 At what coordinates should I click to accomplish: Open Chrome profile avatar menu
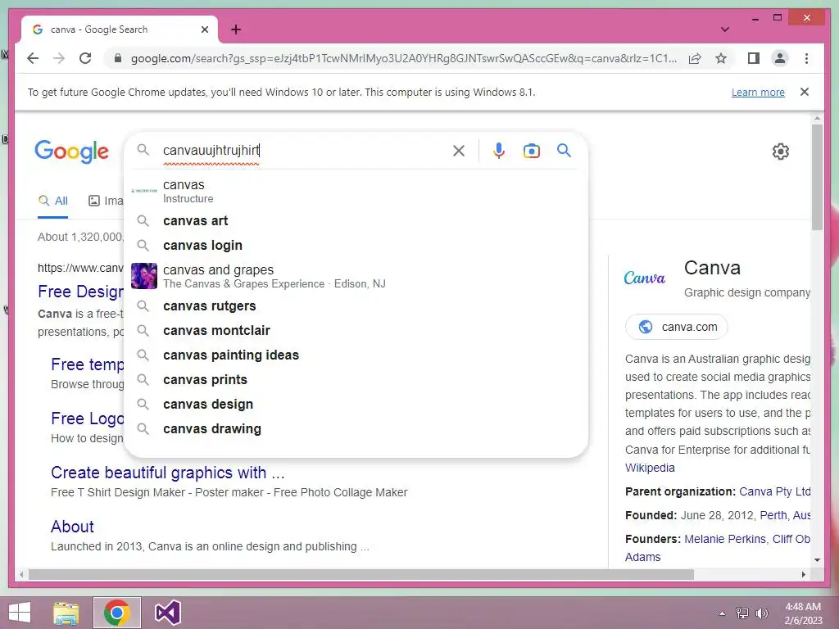[780, 58]
